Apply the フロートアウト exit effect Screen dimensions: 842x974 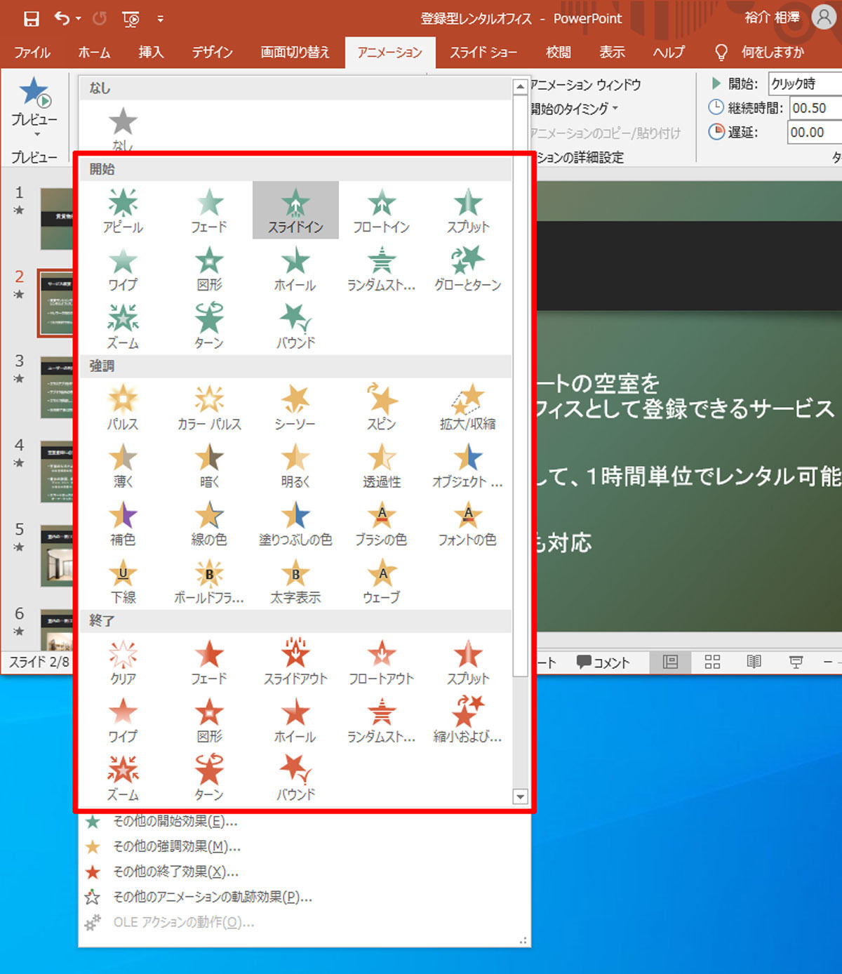click(382, 662)
